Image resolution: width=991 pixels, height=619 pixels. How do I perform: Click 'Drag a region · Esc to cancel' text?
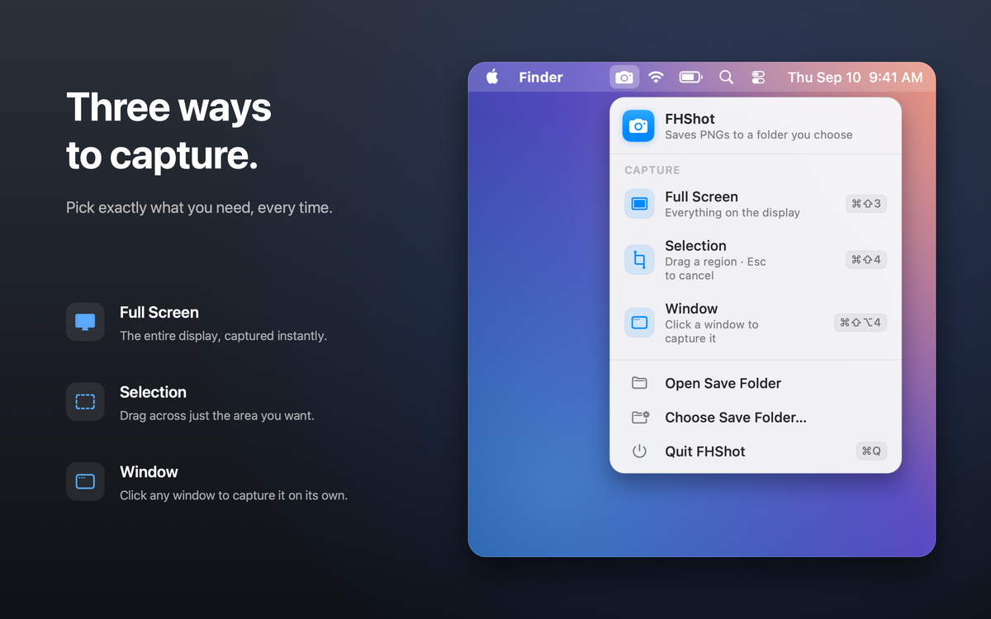(x=715, y=268)
